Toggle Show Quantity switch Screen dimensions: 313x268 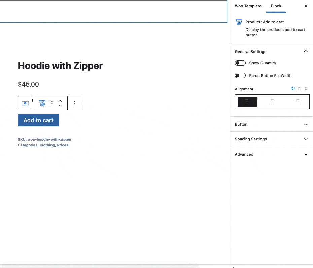pos(240,63)
